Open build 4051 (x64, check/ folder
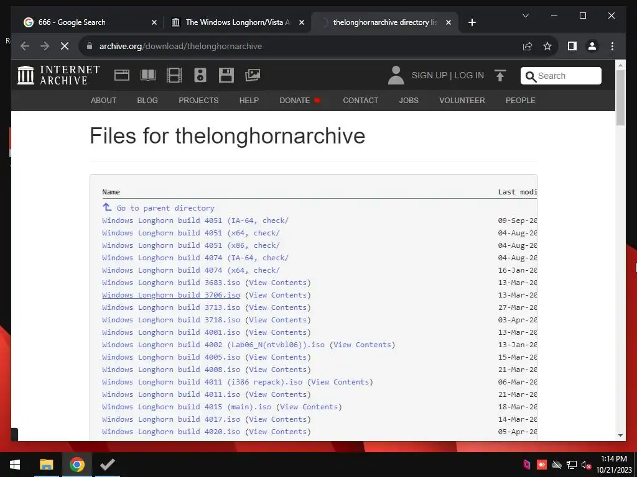Image resolution: width=637 pixels, height=477 pixels. coord(191,234)
